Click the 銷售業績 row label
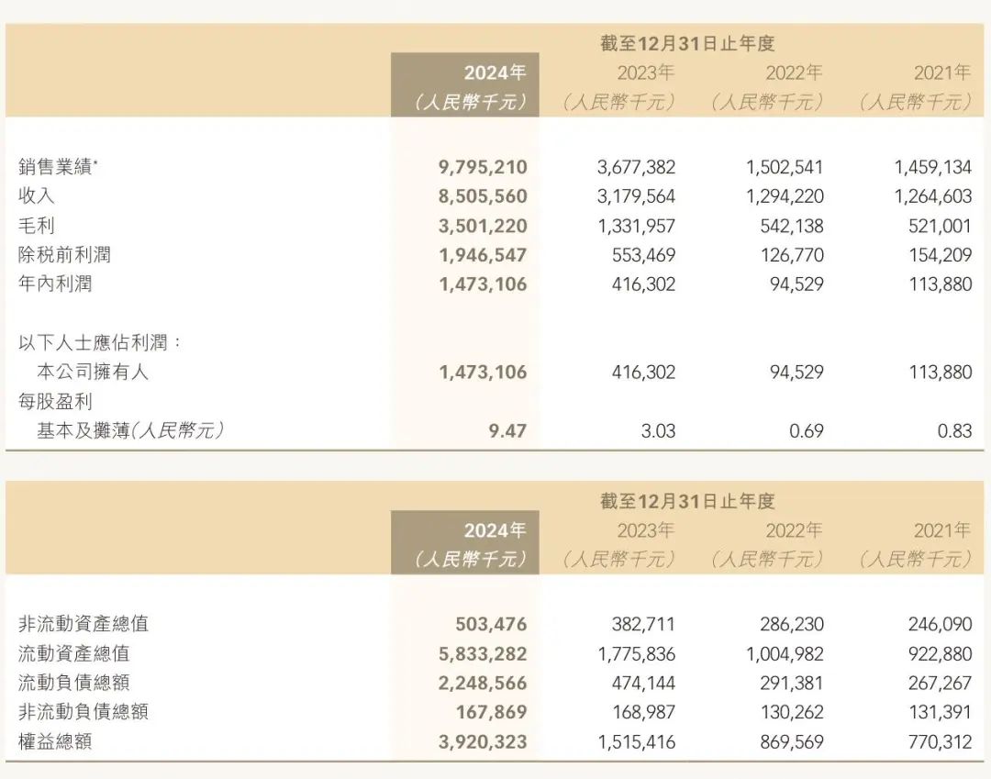This screenshot has width=991, height=779. (x=57, y=167)
